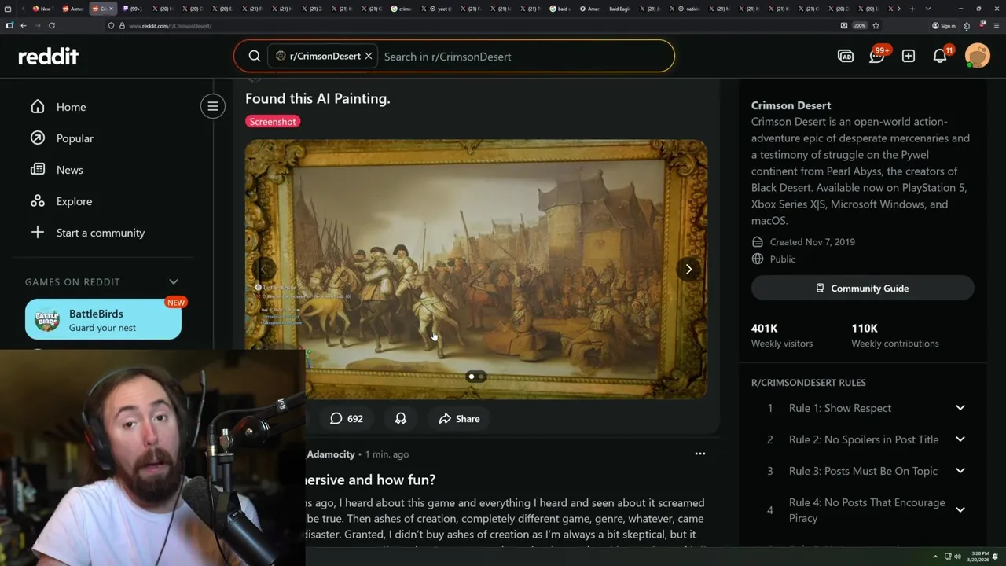The width and height of the screenshot is (1006, 566).
Task: Reset the 200% zoom indicator
Action: [860, 26]
